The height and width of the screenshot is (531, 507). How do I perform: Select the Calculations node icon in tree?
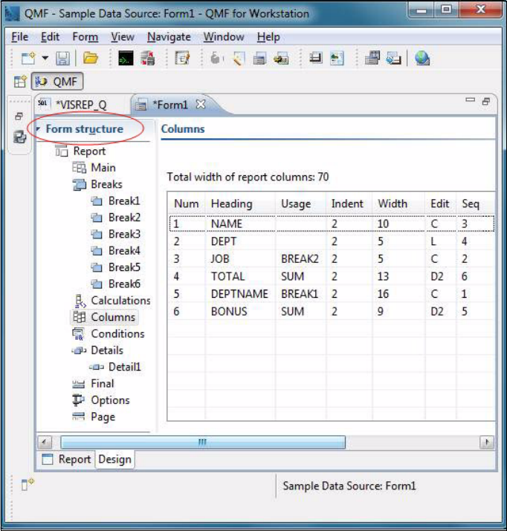[80, 301]
